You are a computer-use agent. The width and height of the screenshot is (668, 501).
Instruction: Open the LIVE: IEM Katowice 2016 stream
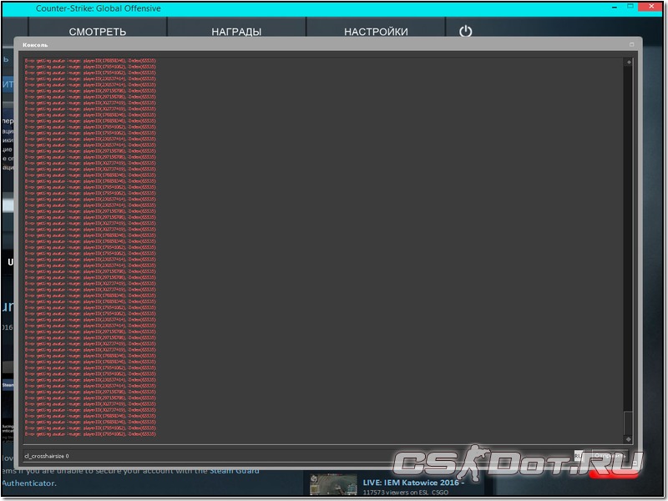(x=412, y=482)
